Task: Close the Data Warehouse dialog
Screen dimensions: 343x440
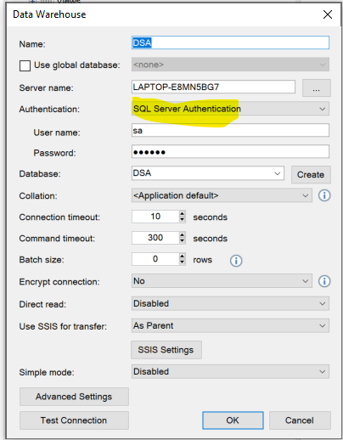Action: (x=328, y=14)
